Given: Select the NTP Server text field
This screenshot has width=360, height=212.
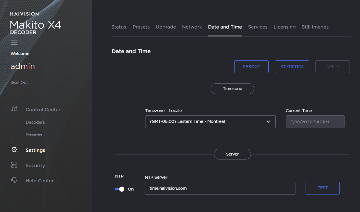Looking at the screenshot, I should point(220,188).
